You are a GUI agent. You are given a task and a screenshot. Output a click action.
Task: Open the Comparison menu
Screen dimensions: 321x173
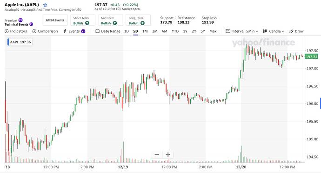click(x=45, y=31)
